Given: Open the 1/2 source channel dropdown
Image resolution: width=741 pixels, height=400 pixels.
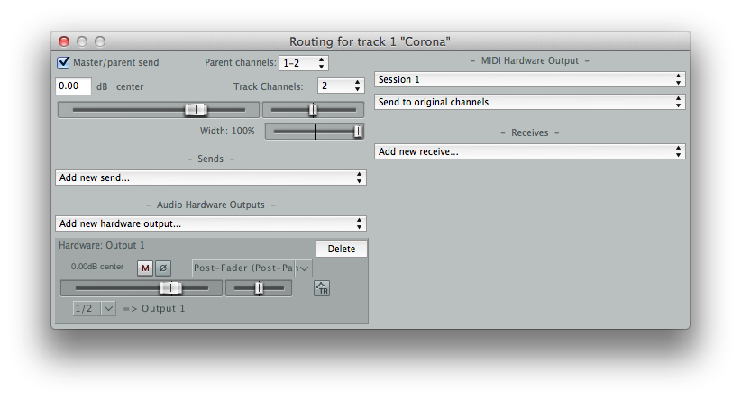Looking at the screenshot, I should [94, 308].
